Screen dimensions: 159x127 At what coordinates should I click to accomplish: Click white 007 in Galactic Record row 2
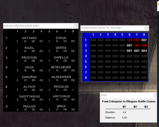click(130, 45)
